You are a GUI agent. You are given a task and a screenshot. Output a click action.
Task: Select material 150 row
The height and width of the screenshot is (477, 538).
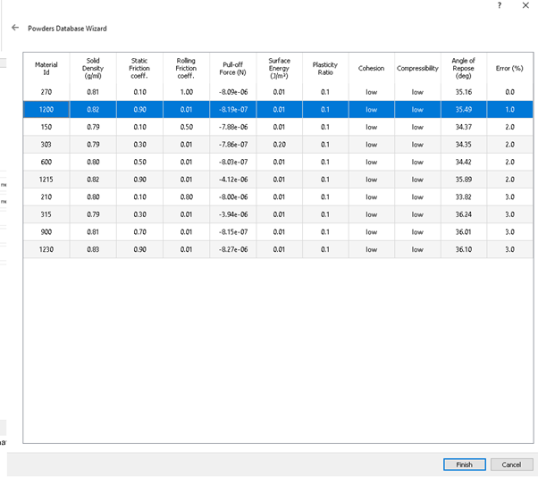[46, 127]
